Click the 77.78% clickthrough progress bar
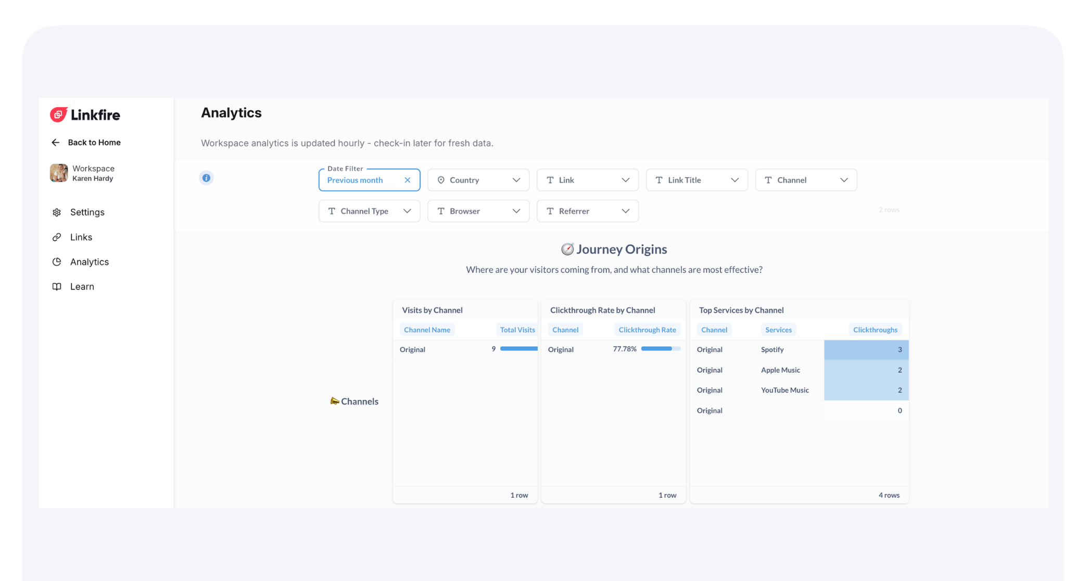This screenshot has height=581, width=1089. click(660, 349)
